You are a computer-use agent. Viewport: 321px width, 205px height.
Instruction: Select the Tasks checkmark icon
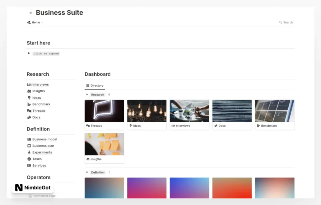click(29, 159)
